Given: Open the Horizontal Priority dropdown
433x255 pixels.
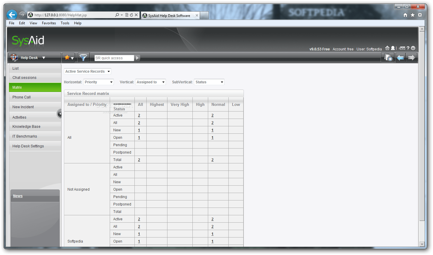Looking at the screenshot, I should coord(98,82).
